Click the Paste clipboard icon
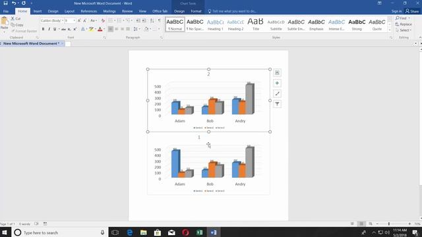Image resolution: width=422 pixels, height=237 pixels. (x=4, y=21)
